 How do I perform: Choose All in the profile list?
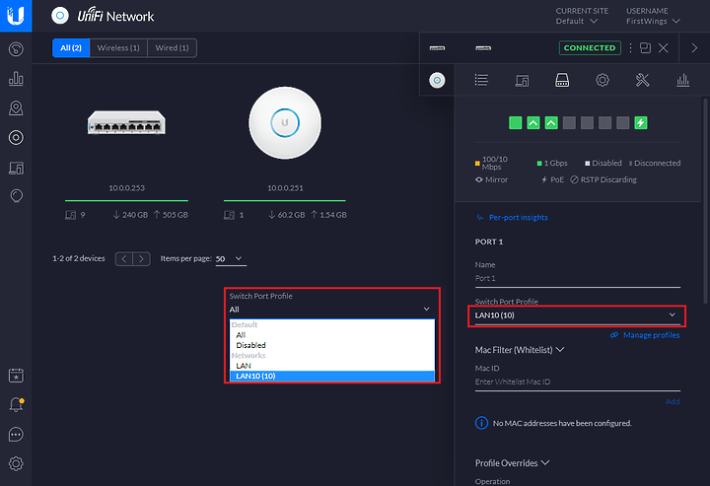(x=241, y=335)
